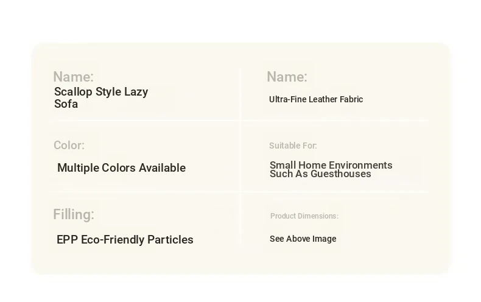Select the Small Home Environments text line

click(x=331, y=165)
